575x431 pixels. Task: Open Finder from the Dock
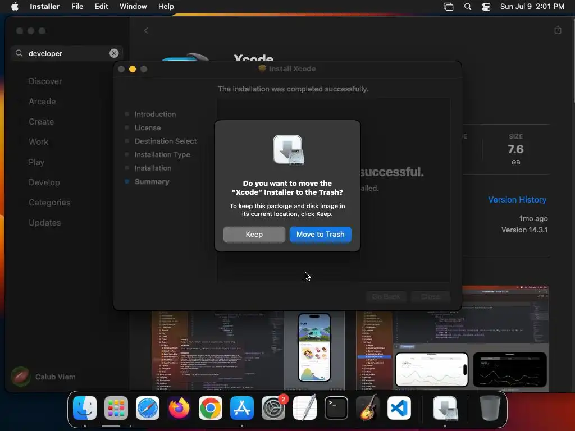click(85, 407)
